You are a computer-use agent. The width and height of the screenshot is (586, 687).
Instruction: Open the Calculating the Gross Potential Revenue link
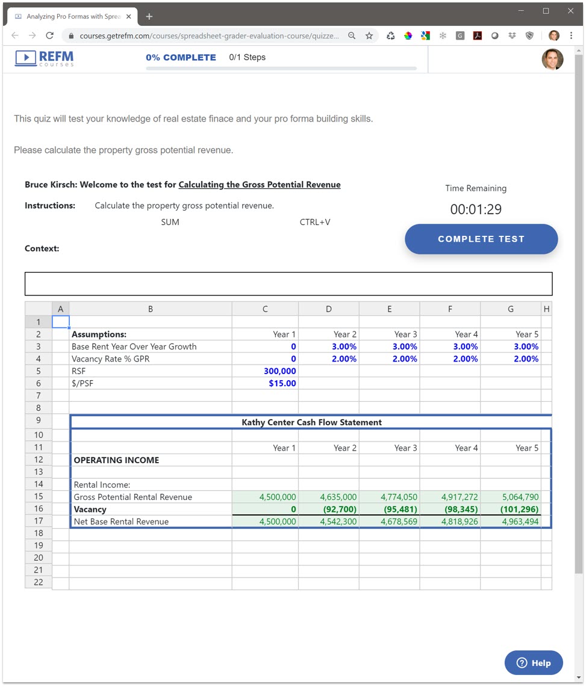pos(259,185)
